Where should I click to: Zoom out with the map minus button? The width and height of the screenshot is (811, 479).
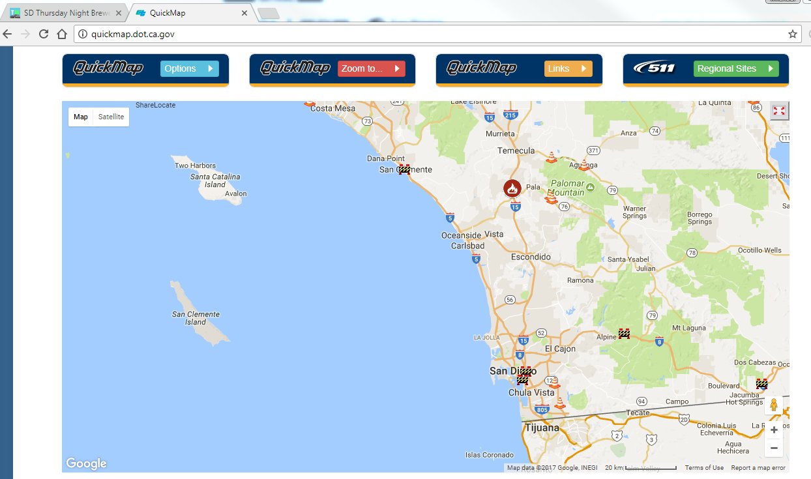(774, 448)
